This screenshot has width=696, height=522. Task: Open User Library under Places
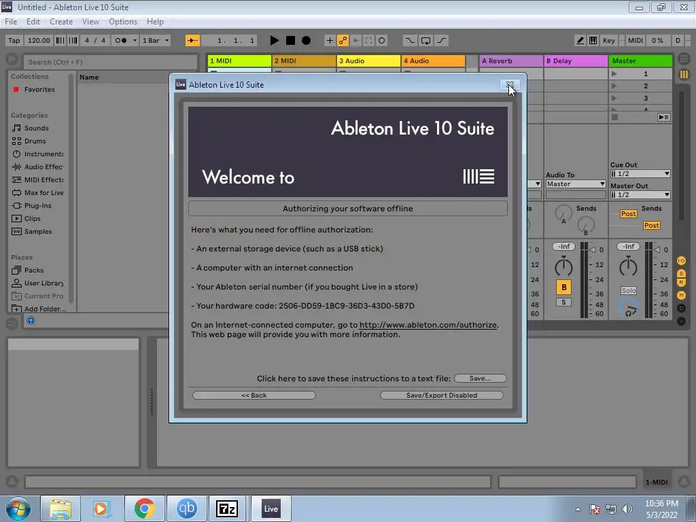(43, 283)
